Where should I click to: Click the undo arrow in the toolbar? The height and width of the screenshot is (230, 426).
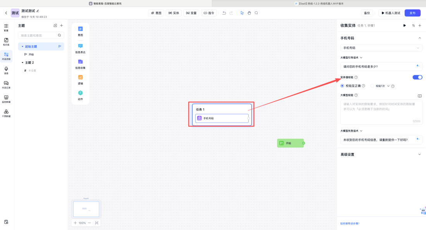pyautogui.click(x=224, y=13)
